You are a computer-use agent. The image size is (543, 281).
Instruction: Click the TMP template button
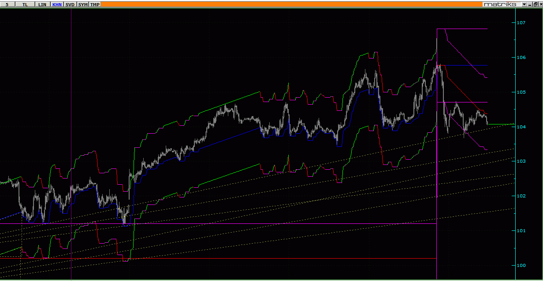tap(95, 4)
